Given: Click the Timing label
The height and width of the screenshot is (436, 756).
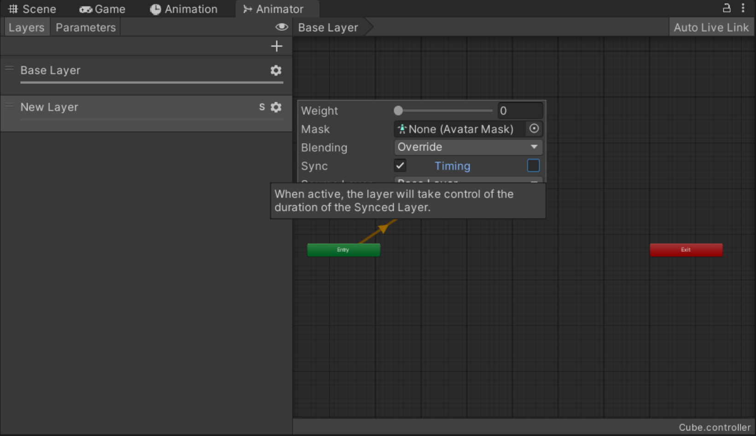Looking at the screenshot, I should point(452,166).
